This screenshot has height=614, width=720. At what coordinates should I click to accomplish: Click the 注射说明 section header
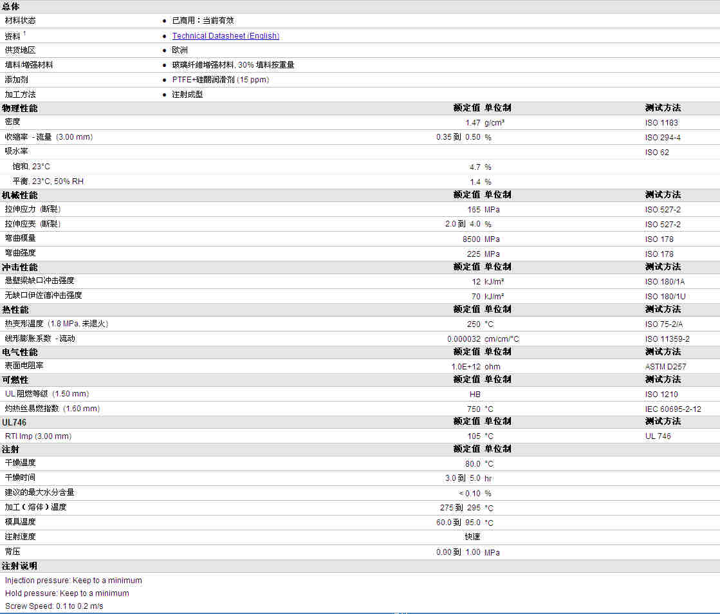point(20,566)
